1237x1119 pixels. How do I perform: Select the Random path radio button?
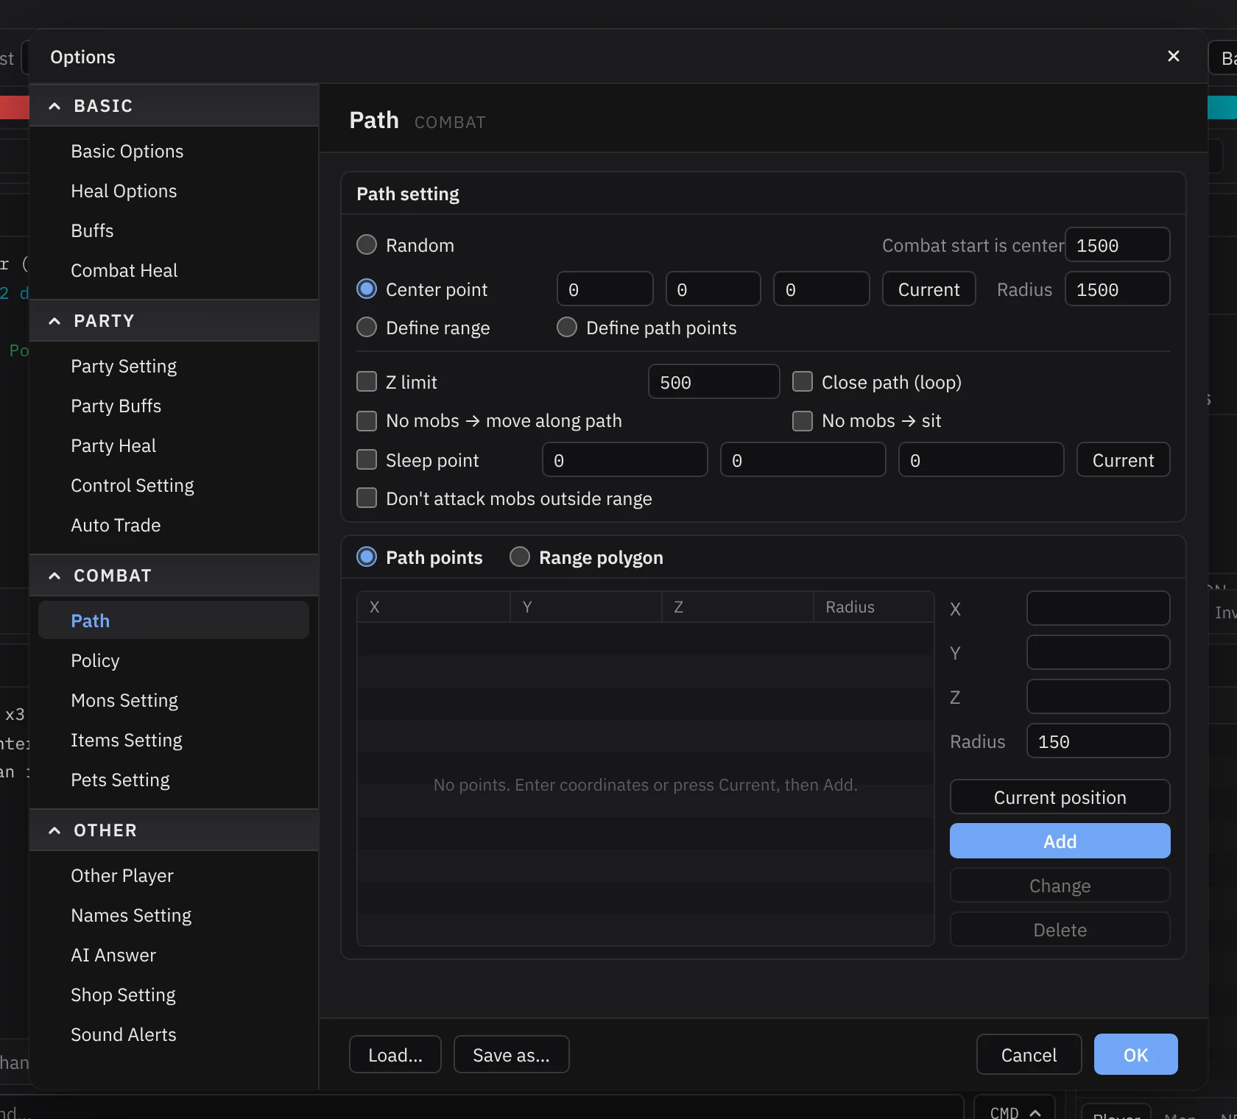(367, 244)
